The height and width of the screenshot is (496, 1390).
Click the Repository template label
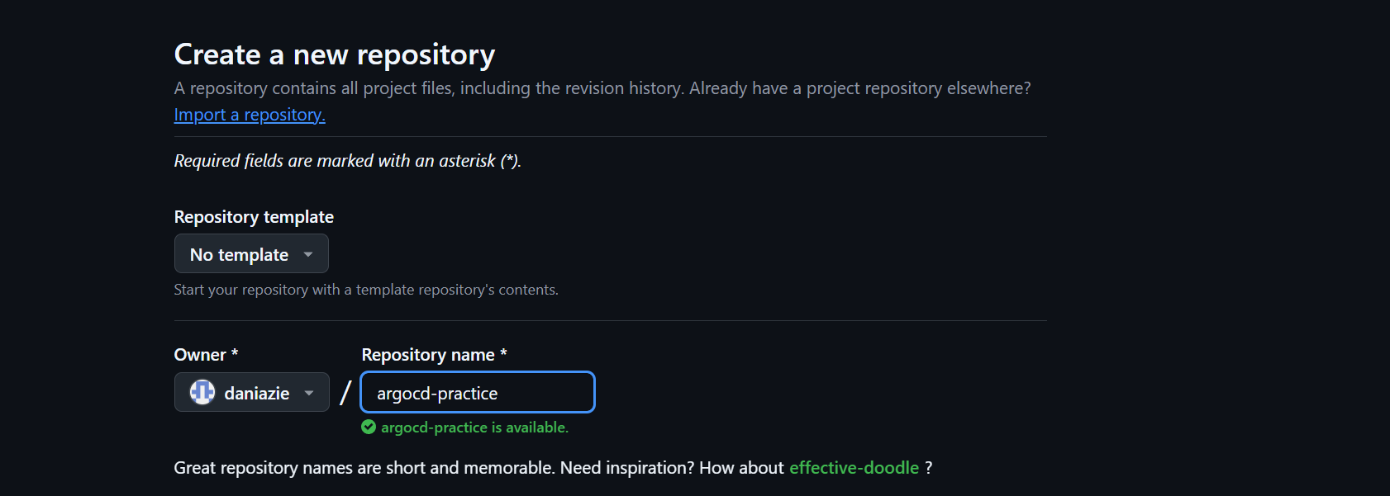(254, 217)
